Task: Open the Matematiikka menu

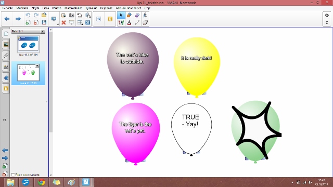Action: click(x=73, y=8)
